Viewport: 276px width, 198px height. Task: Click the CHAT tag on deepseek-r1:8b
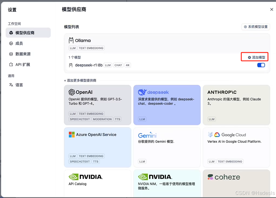point(118,65)
